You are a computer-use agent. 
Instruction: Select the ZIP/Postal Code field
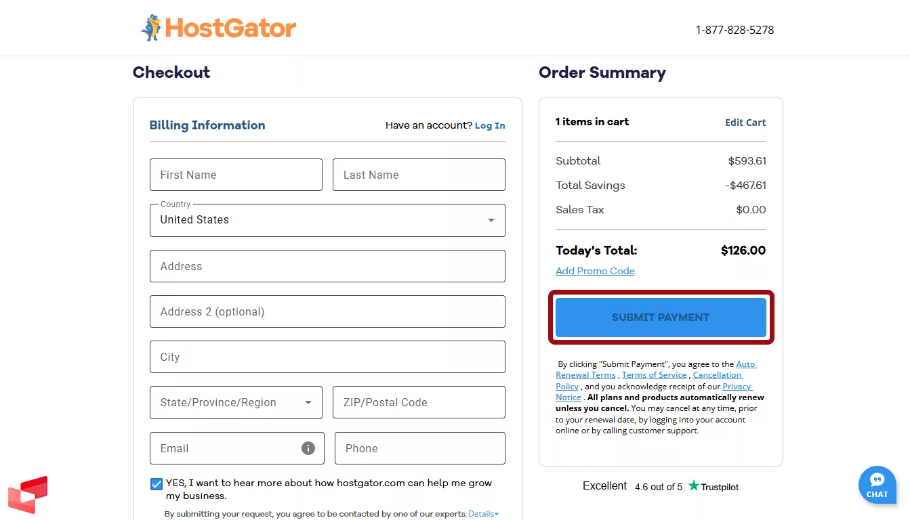pos(419,402)
